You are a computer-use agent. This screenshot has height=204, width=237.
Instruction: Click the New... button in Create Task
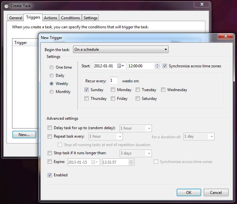pos(24,135)
